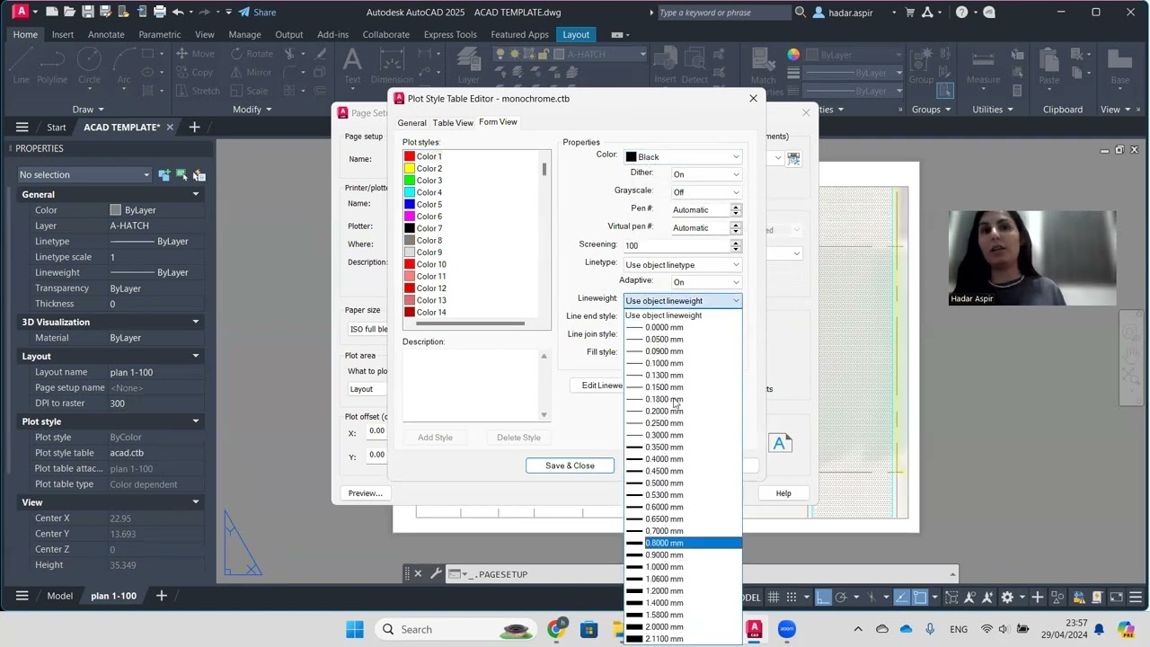Image resolution: width=1150 pixels, height=647 pixels.
Task: Select the Circle tool
Action: [x=89, y=66]
